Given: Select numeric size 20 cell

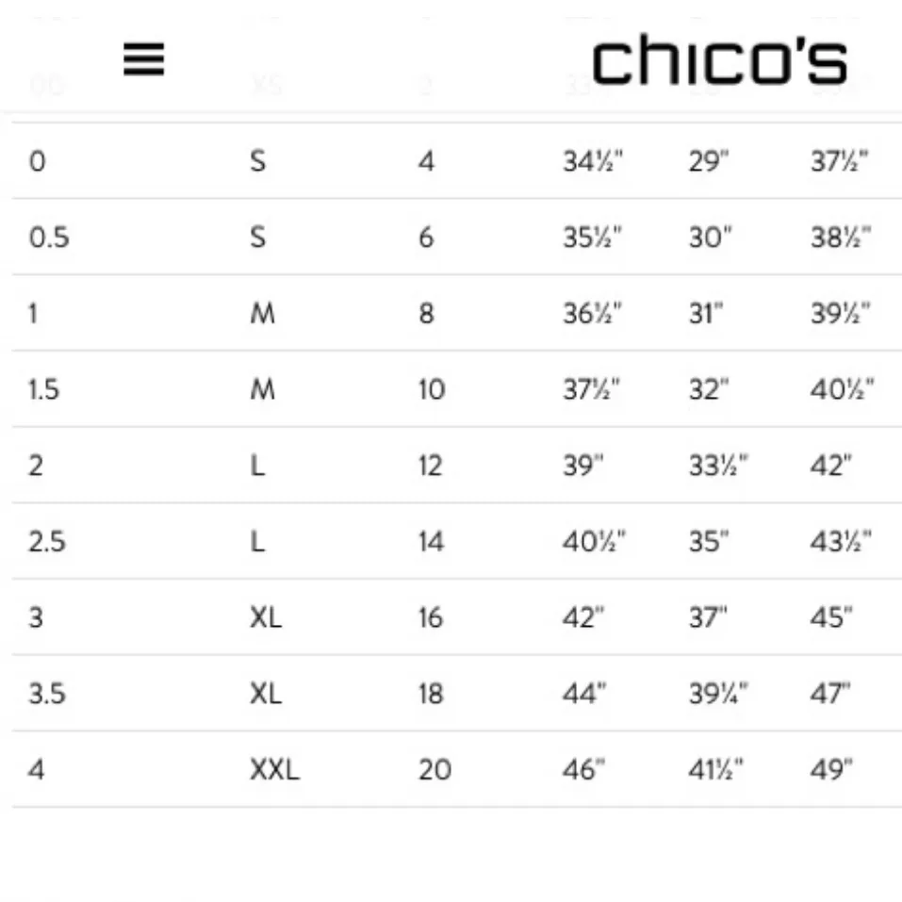Looking at the screenshot, I should (x=435, y=770).
